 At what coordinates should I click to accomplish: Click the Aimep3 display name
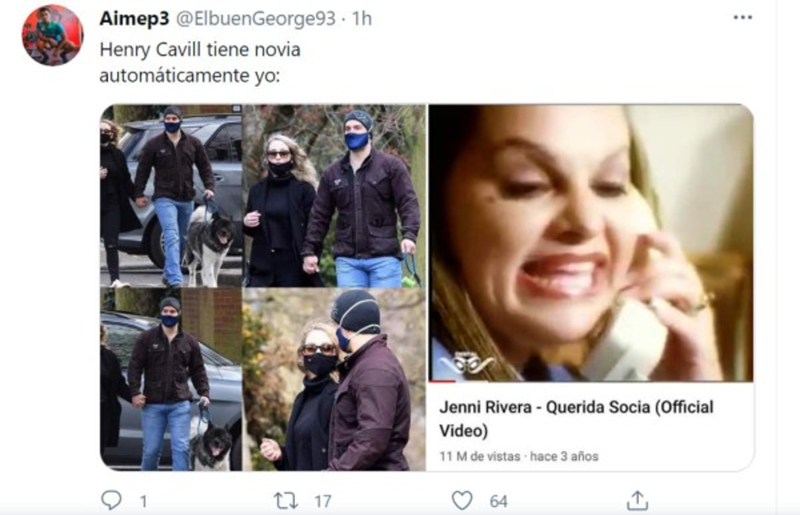click(134, 18)
